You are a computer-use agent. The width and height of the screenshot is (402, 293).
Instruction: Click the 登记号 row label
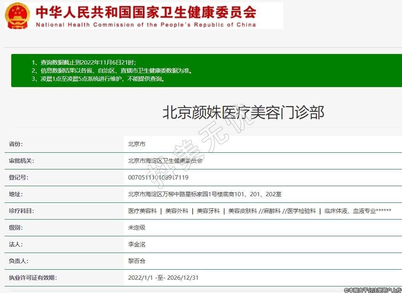point(18,178)
